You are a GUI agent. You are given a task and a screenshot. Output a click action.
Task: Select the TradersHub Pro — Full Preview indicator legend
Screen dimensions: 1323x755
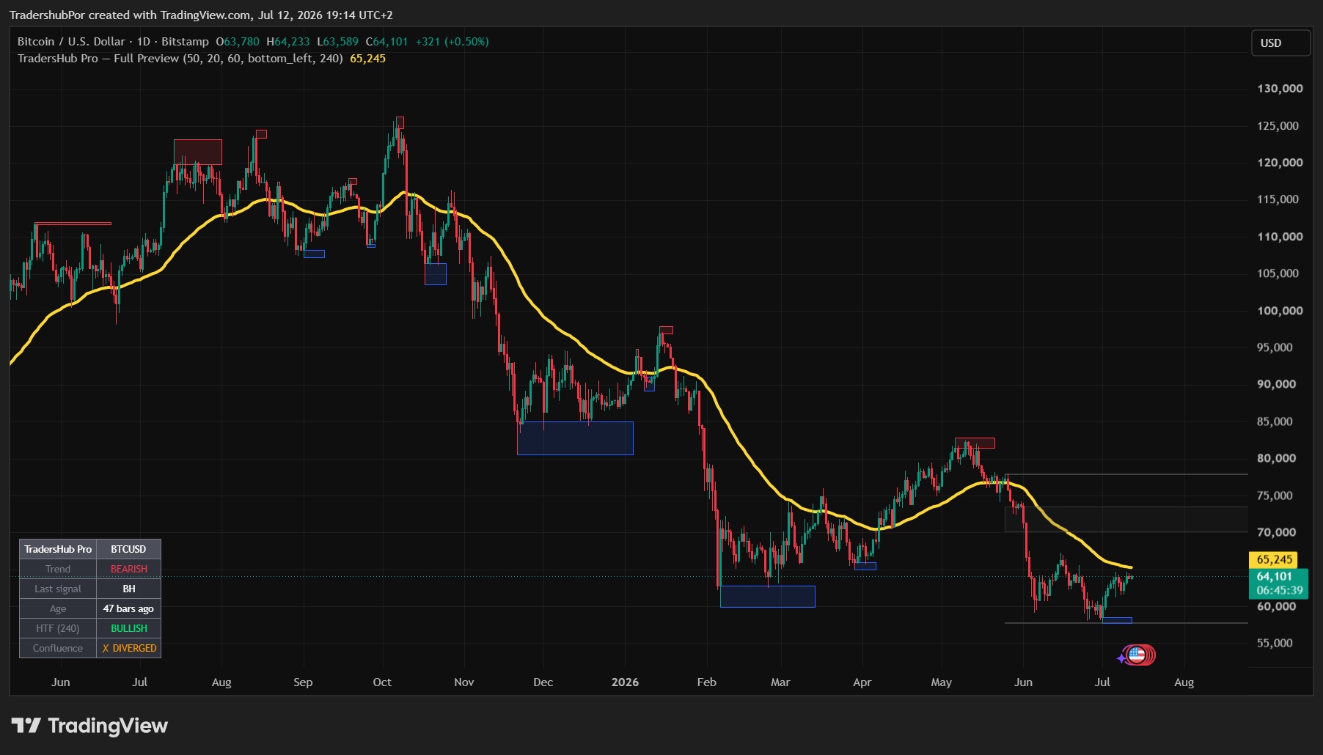tap(180, 59)
